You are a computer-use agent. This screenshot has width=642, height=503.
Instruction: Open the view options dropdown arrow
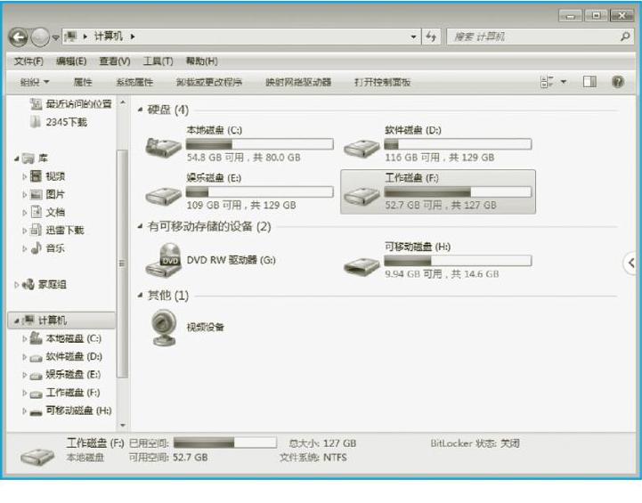[564, 82]
